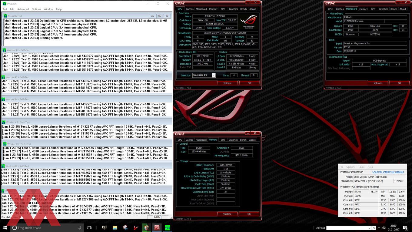Open Task View from the taskbar
Image resolution: width=412 pixels, height=232 pixels.
click(x=89, y=228)
